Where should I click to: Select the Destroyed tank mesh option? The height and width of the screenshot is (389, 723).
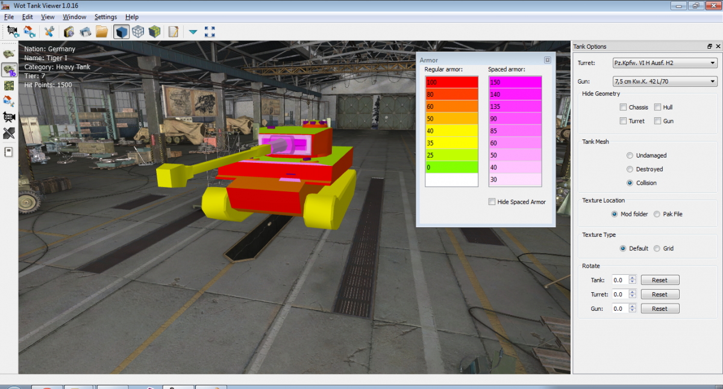pyautogui.click(x=630, y=169)
